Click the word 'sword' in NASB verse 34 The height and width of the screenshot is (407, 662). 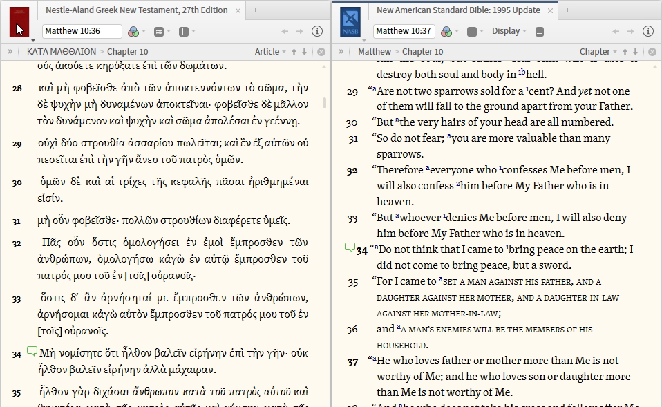(556, 265)
